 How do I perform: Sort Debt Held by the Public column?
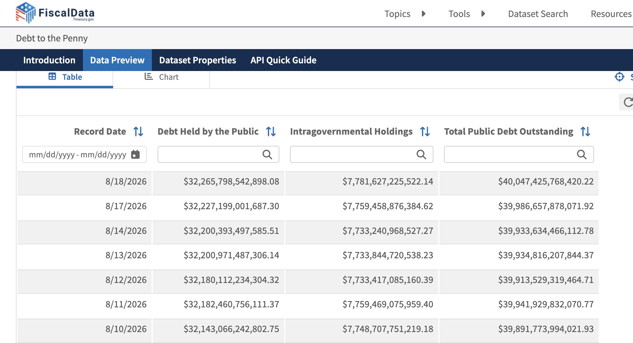[x=271, y=132]
